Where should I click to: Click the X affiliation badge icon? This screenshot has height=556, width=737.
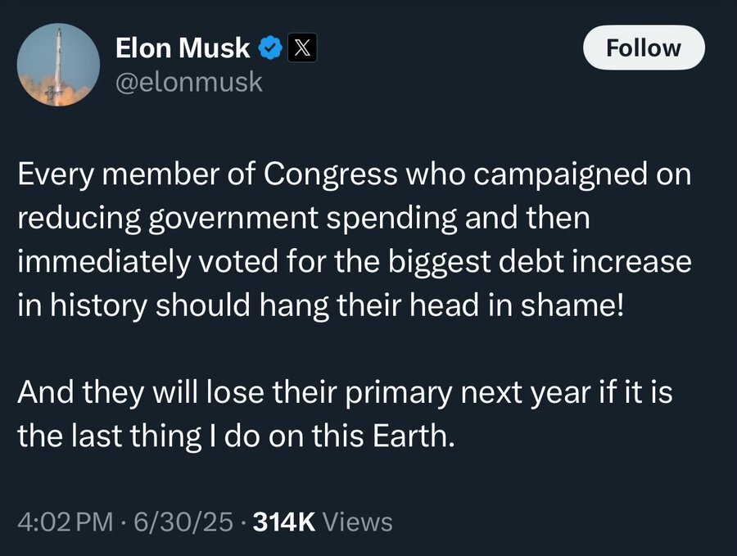pos(302,48)
